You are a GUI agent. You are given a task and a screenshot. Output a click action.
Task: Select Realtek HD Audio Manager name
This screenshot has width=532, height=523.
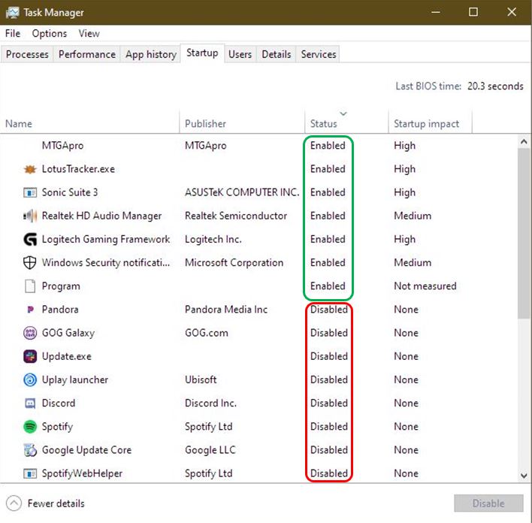(101, 216)
